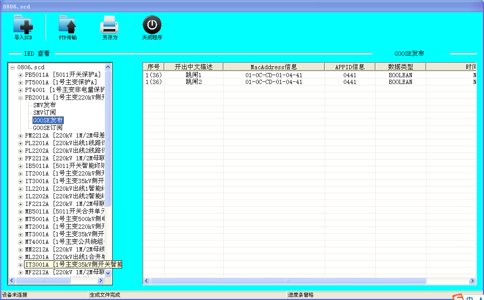This screenshot has width=484, height=300.
Task: Select the MF2212A device row
Action: click(65, 272)
